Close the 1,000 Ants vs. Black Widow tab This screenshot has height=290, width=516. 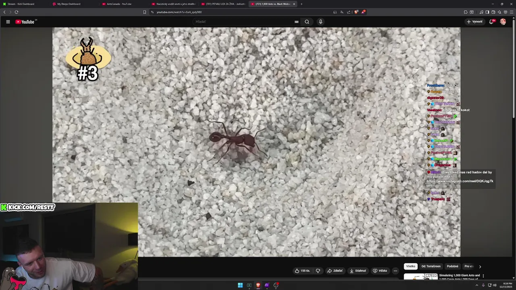pyautogui.click(x=294, y=4)
